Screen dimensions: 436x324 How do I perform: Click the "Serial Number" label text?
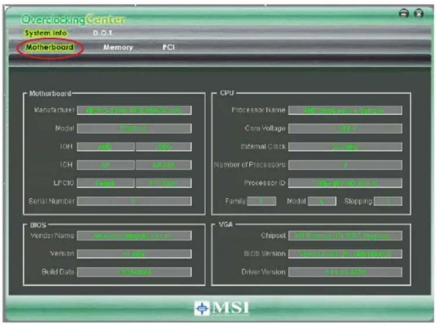click(51, 201)
